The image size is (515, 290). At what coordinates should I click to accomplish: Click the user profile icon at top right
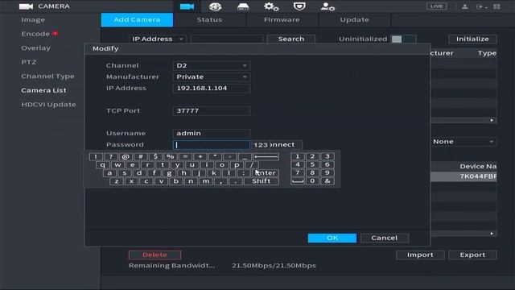[x=465, y=6]
